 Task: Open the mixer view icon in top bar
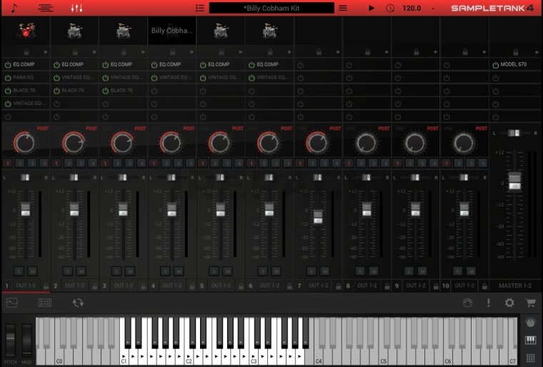[x=77, y=8]
